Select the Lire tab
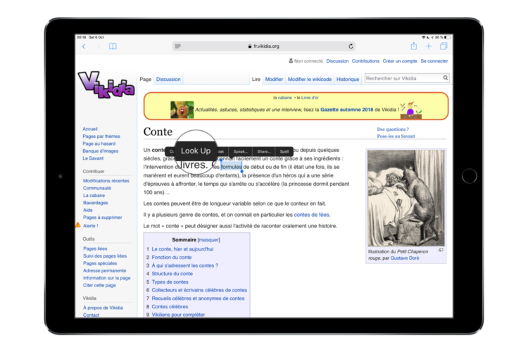528x352 pixels. [256, 79]
